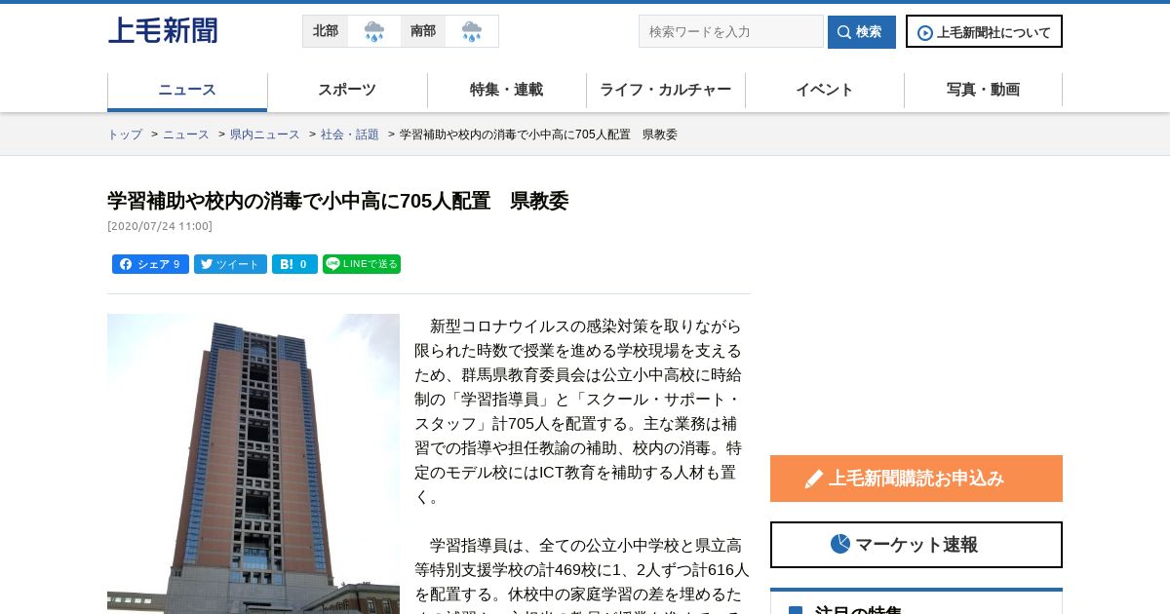1170x614 pixels.
Task: Open the 特集・連載 navigation tab
Action: coord(507,91)
